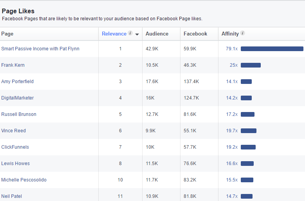Click the 10.5K audience value
Image resolution: width=305 pixels, height=201 pixels.
[x=152, y=65]
